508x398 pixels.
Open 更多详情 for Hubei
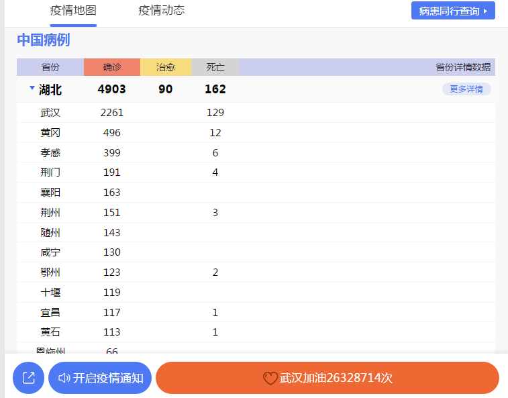[x=466, y=89]
